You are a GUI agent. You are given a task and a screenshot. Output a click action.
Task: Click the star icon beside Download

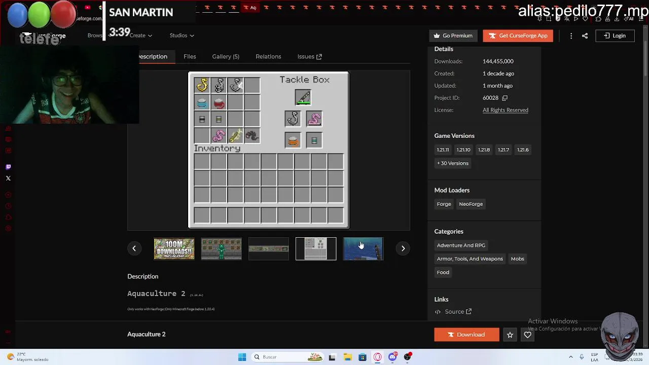tap(510, 335)
